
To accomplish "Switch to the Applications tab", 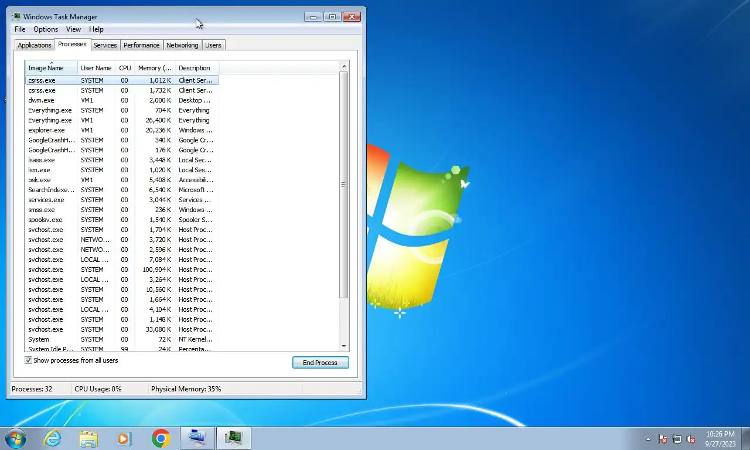I will pyautogui.click(x=35, y=45).
